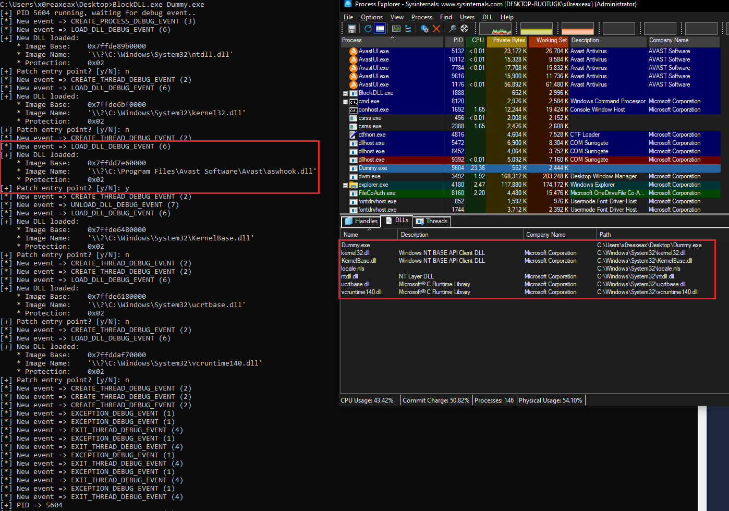This screenshot has height=511, width=729.
Task: Collapse the cmd.exe process tree node
Action: pos(345,102)
